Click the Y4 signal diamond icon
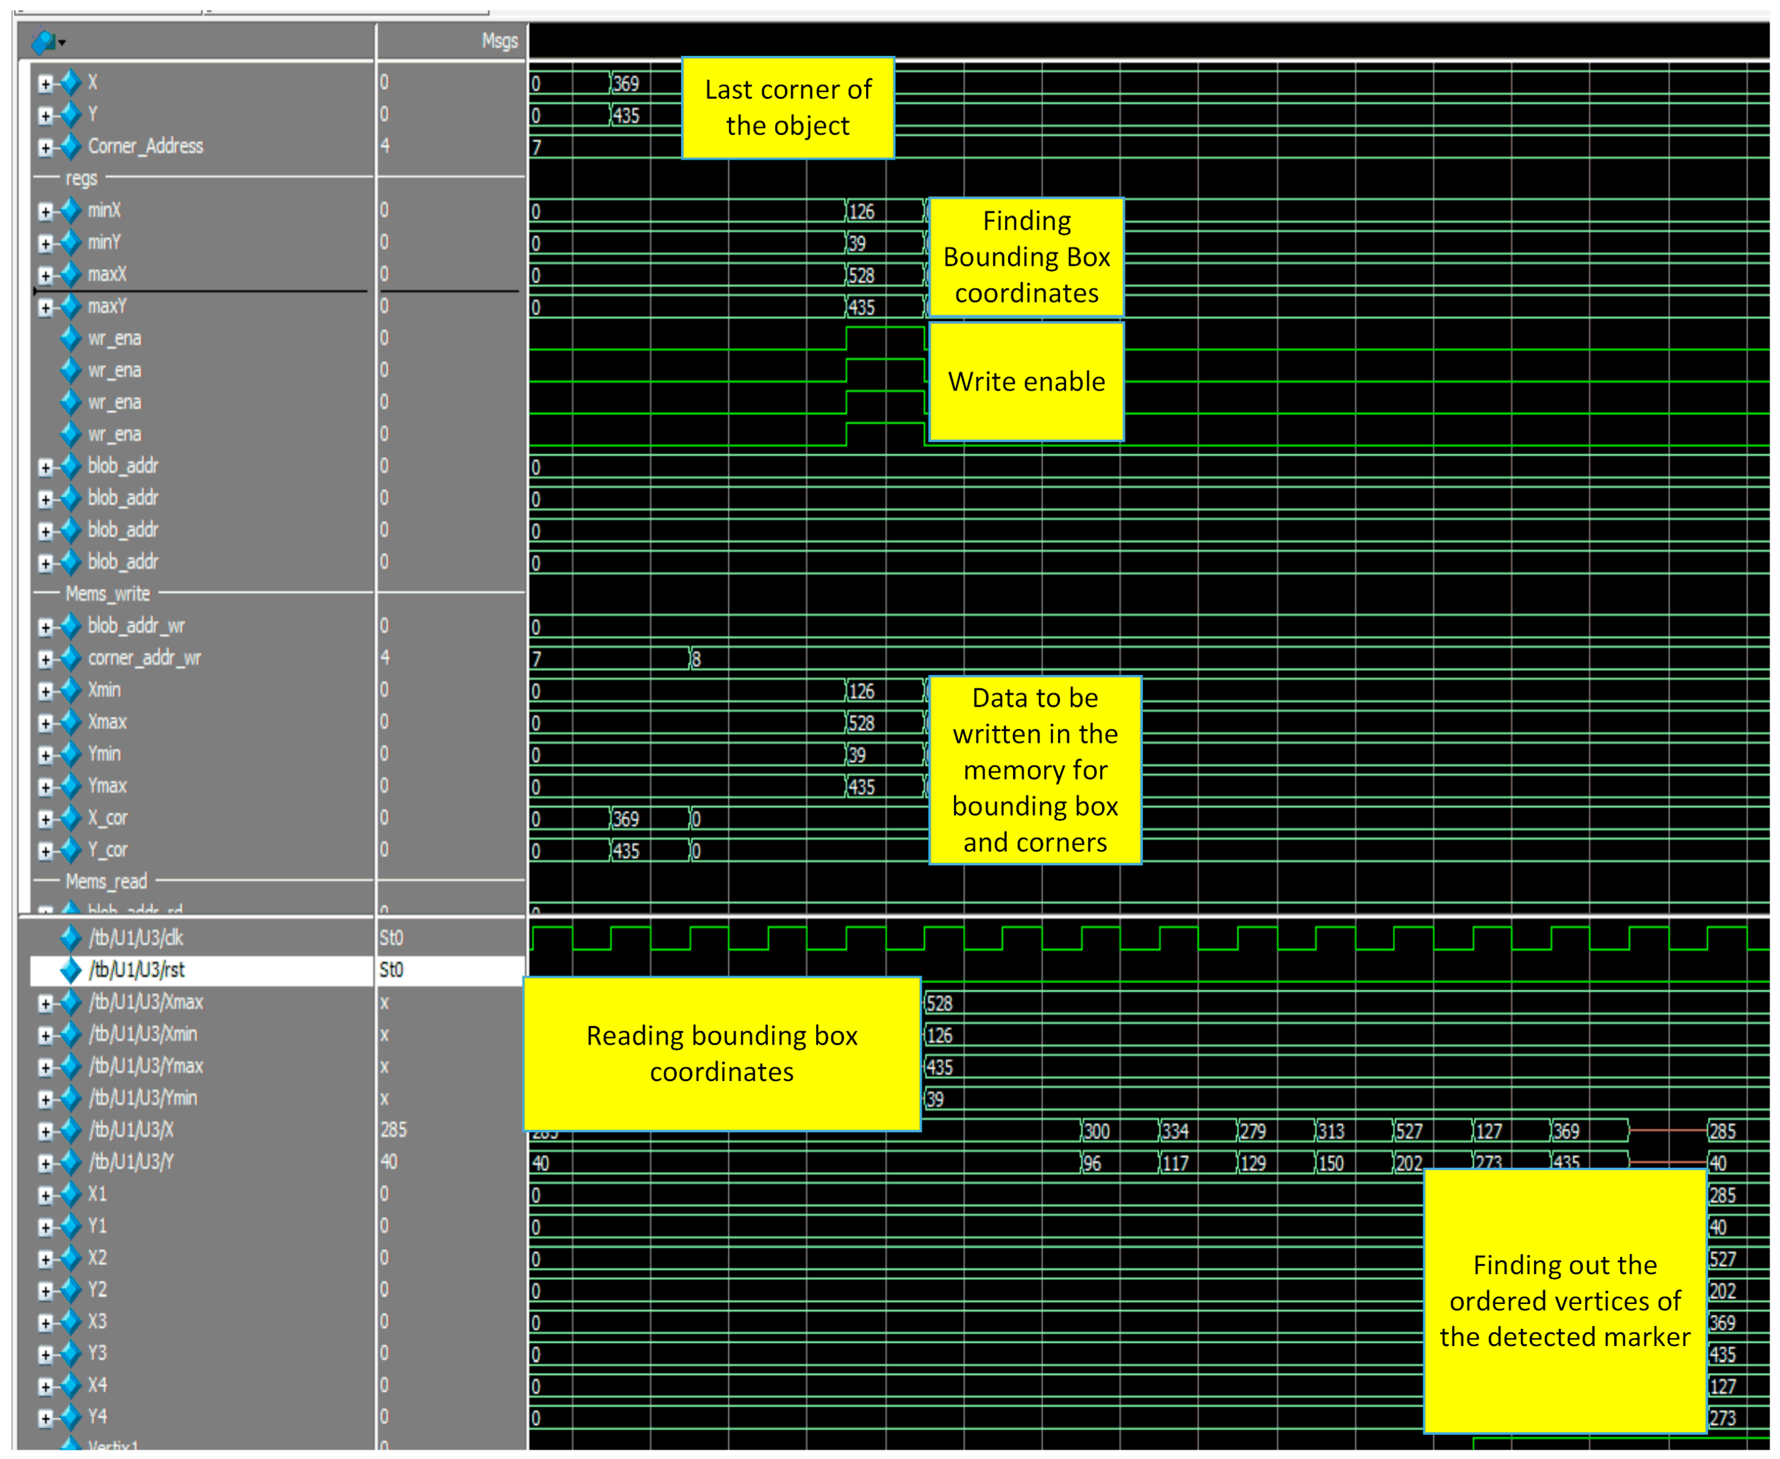This screenshot has width=1780, height=1459. [x=71, y=1418]
